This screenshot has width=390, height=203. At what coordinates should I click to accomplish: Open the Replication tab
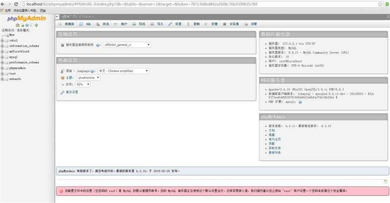(193, 24)
